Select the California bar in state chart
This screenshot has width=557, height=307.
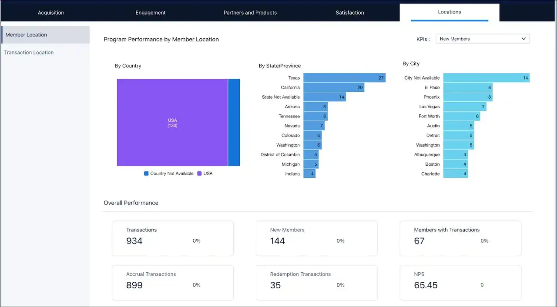[334, 87]
